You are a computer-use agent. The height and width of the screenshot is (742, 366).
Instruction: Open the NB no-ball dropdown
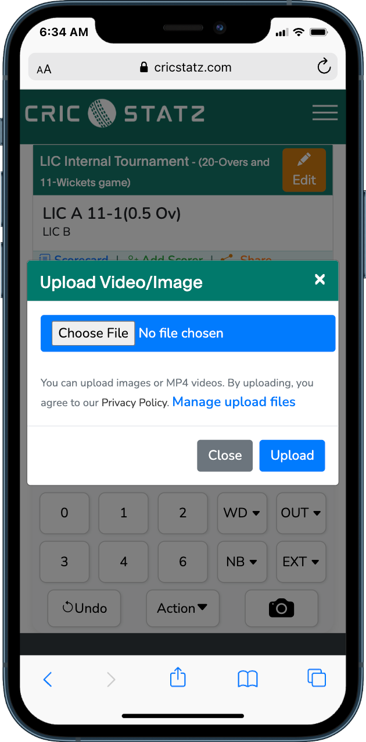[242, 562]
